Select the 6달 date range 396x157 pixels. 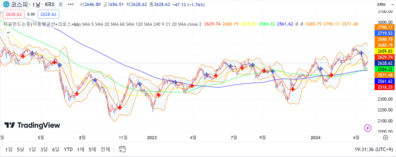coord(55,149)
